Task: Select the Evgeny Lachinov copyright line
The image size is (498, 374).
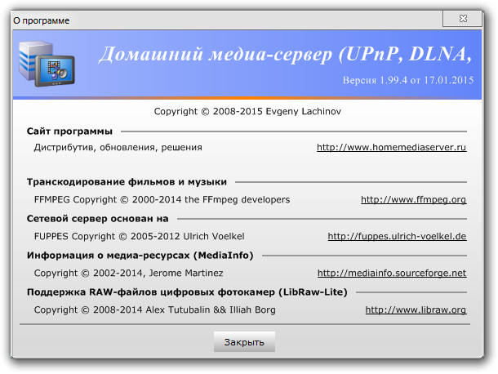Action: (x=248, y=111)
